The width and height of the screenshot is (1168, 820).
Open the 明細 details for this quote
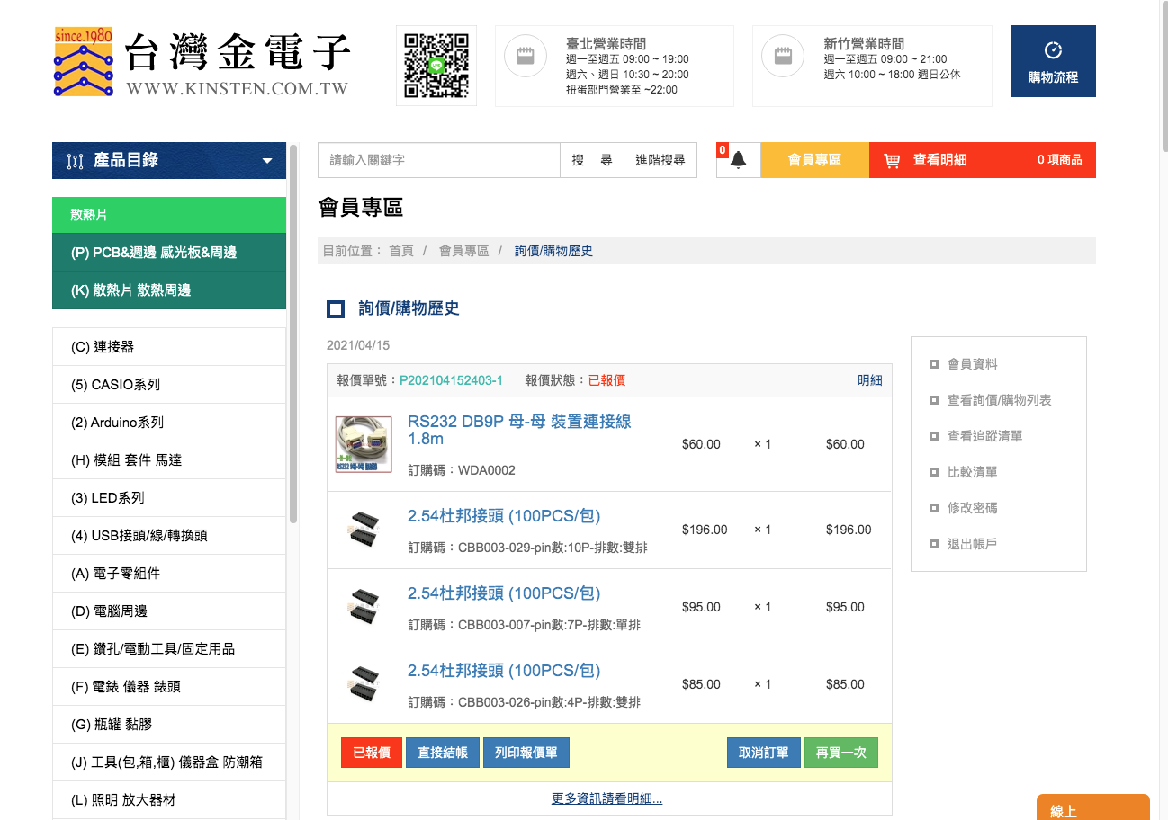(869, 380)
